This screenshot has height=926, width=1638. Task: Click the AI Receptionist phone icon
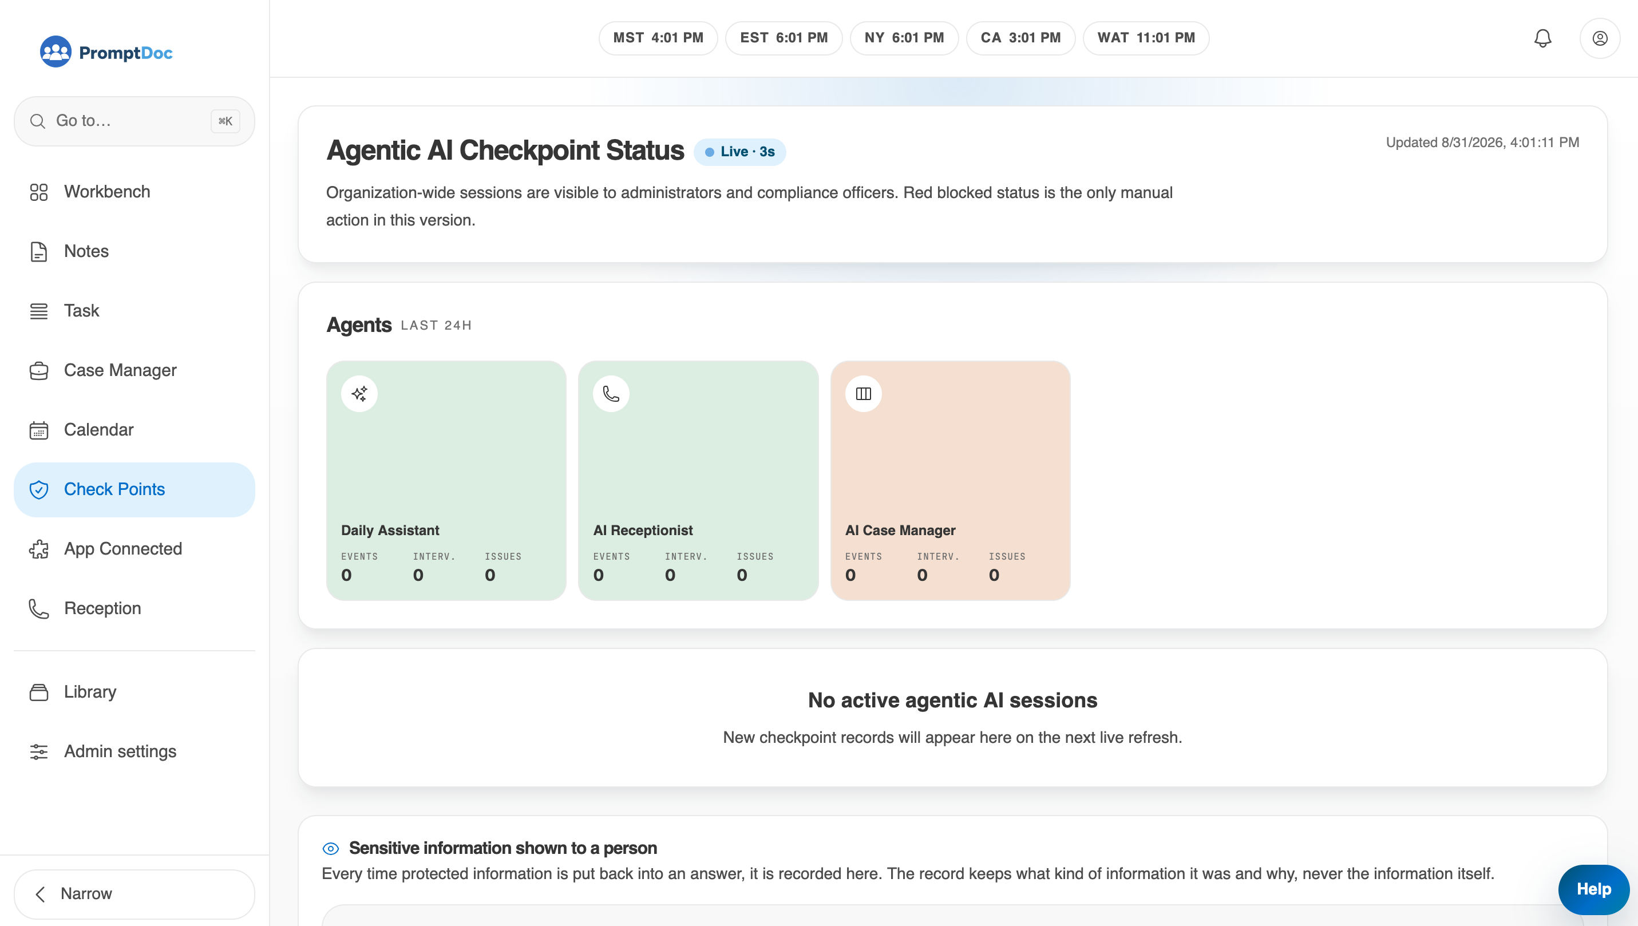[611, 394]
